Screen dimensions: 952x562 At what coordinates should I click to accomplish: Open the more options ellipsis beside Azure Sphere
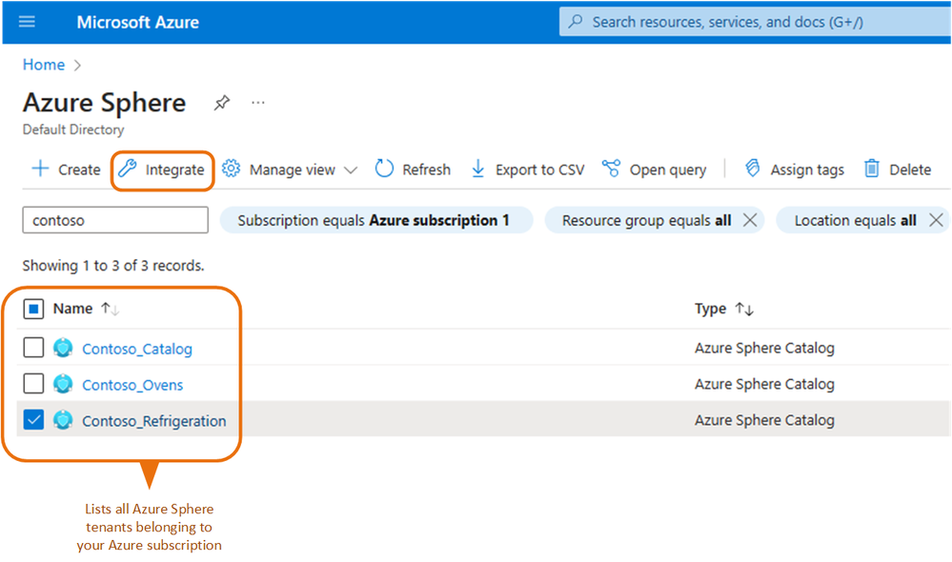[x=257, y=102]
